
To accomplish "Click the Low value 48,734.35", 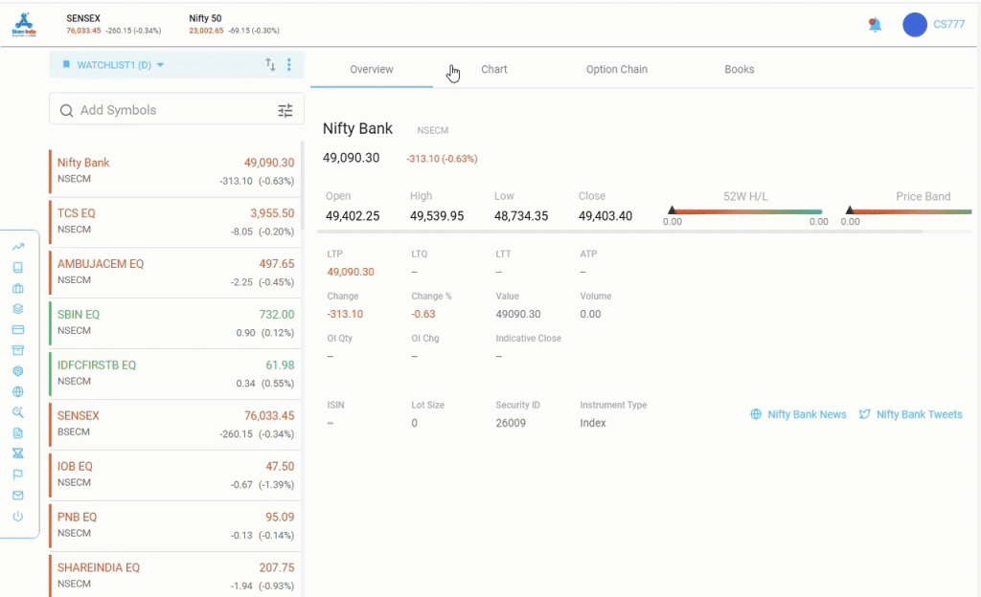I will pos(521,216).
